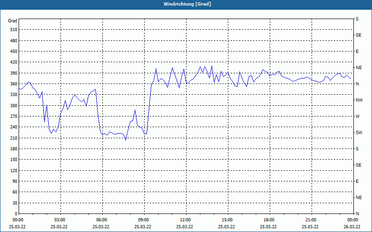Select the 360 y-axis value
Image resolution: width=372 pixels, height=232 pixels.
13,84
